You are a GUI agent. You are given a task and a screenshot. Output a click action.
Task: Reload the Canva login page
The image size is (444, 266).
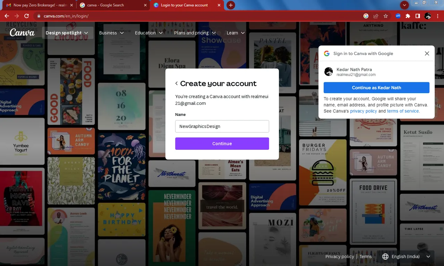click(26, 16)
